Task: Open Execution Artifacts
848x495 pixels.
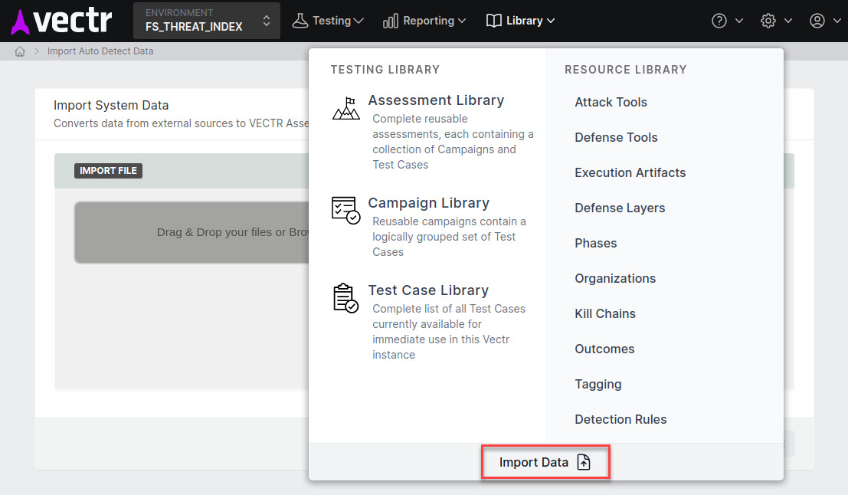Action: click(x=630, y=172)
